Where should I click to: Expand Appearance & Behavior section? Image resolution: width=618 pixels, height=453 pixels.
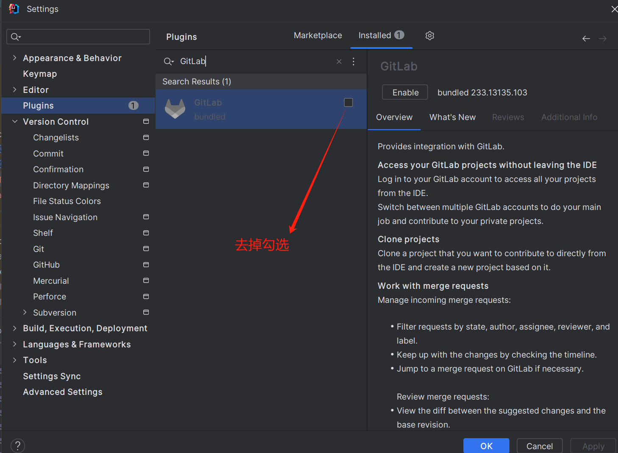15,58
